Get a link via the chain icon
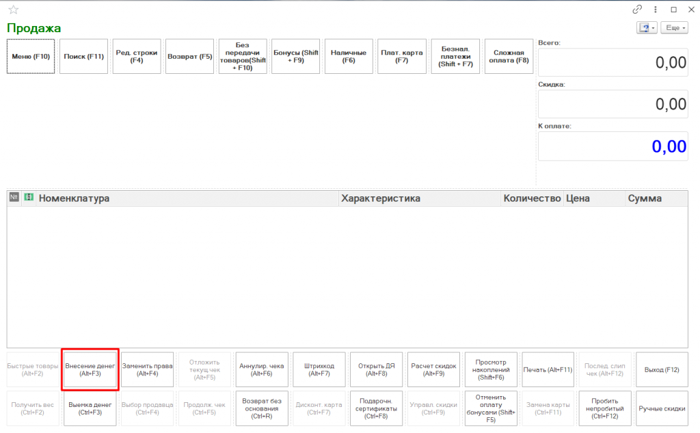The width and height of the screenshot is (700, 433). coord(637,10)
